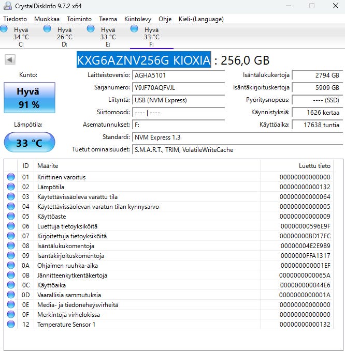Click the Määrite column header
The image size is (345, 353).
(48, 166)
